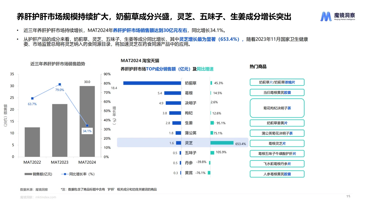Expand the 菊花枸杞决明子茶 product box
The image size is (366, 206).
point(277,108)
